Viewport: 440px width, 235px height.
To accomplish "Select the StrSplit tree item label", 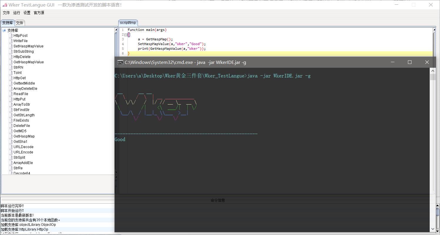I will pos(19,158).
